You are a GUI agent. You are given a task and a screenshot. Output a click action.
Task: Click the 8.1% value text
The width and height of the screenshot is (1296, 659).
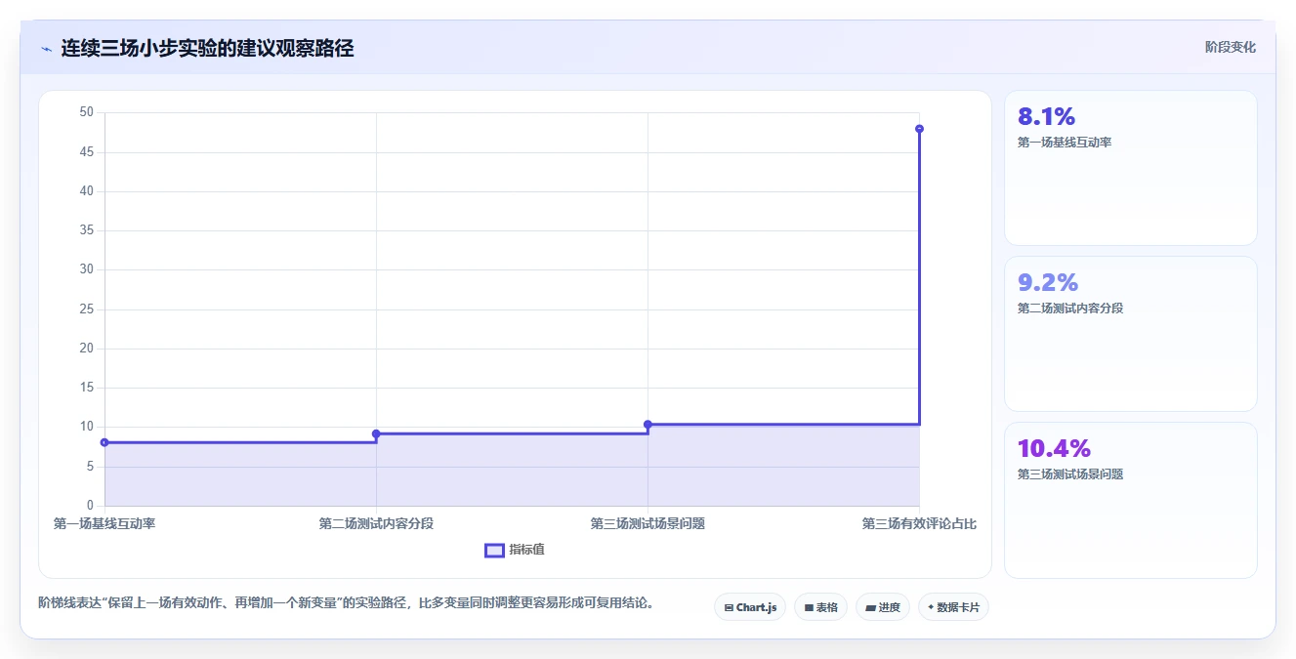(1046, 117)
